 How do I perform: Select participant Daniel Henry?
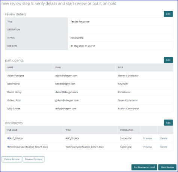[14, 92]
